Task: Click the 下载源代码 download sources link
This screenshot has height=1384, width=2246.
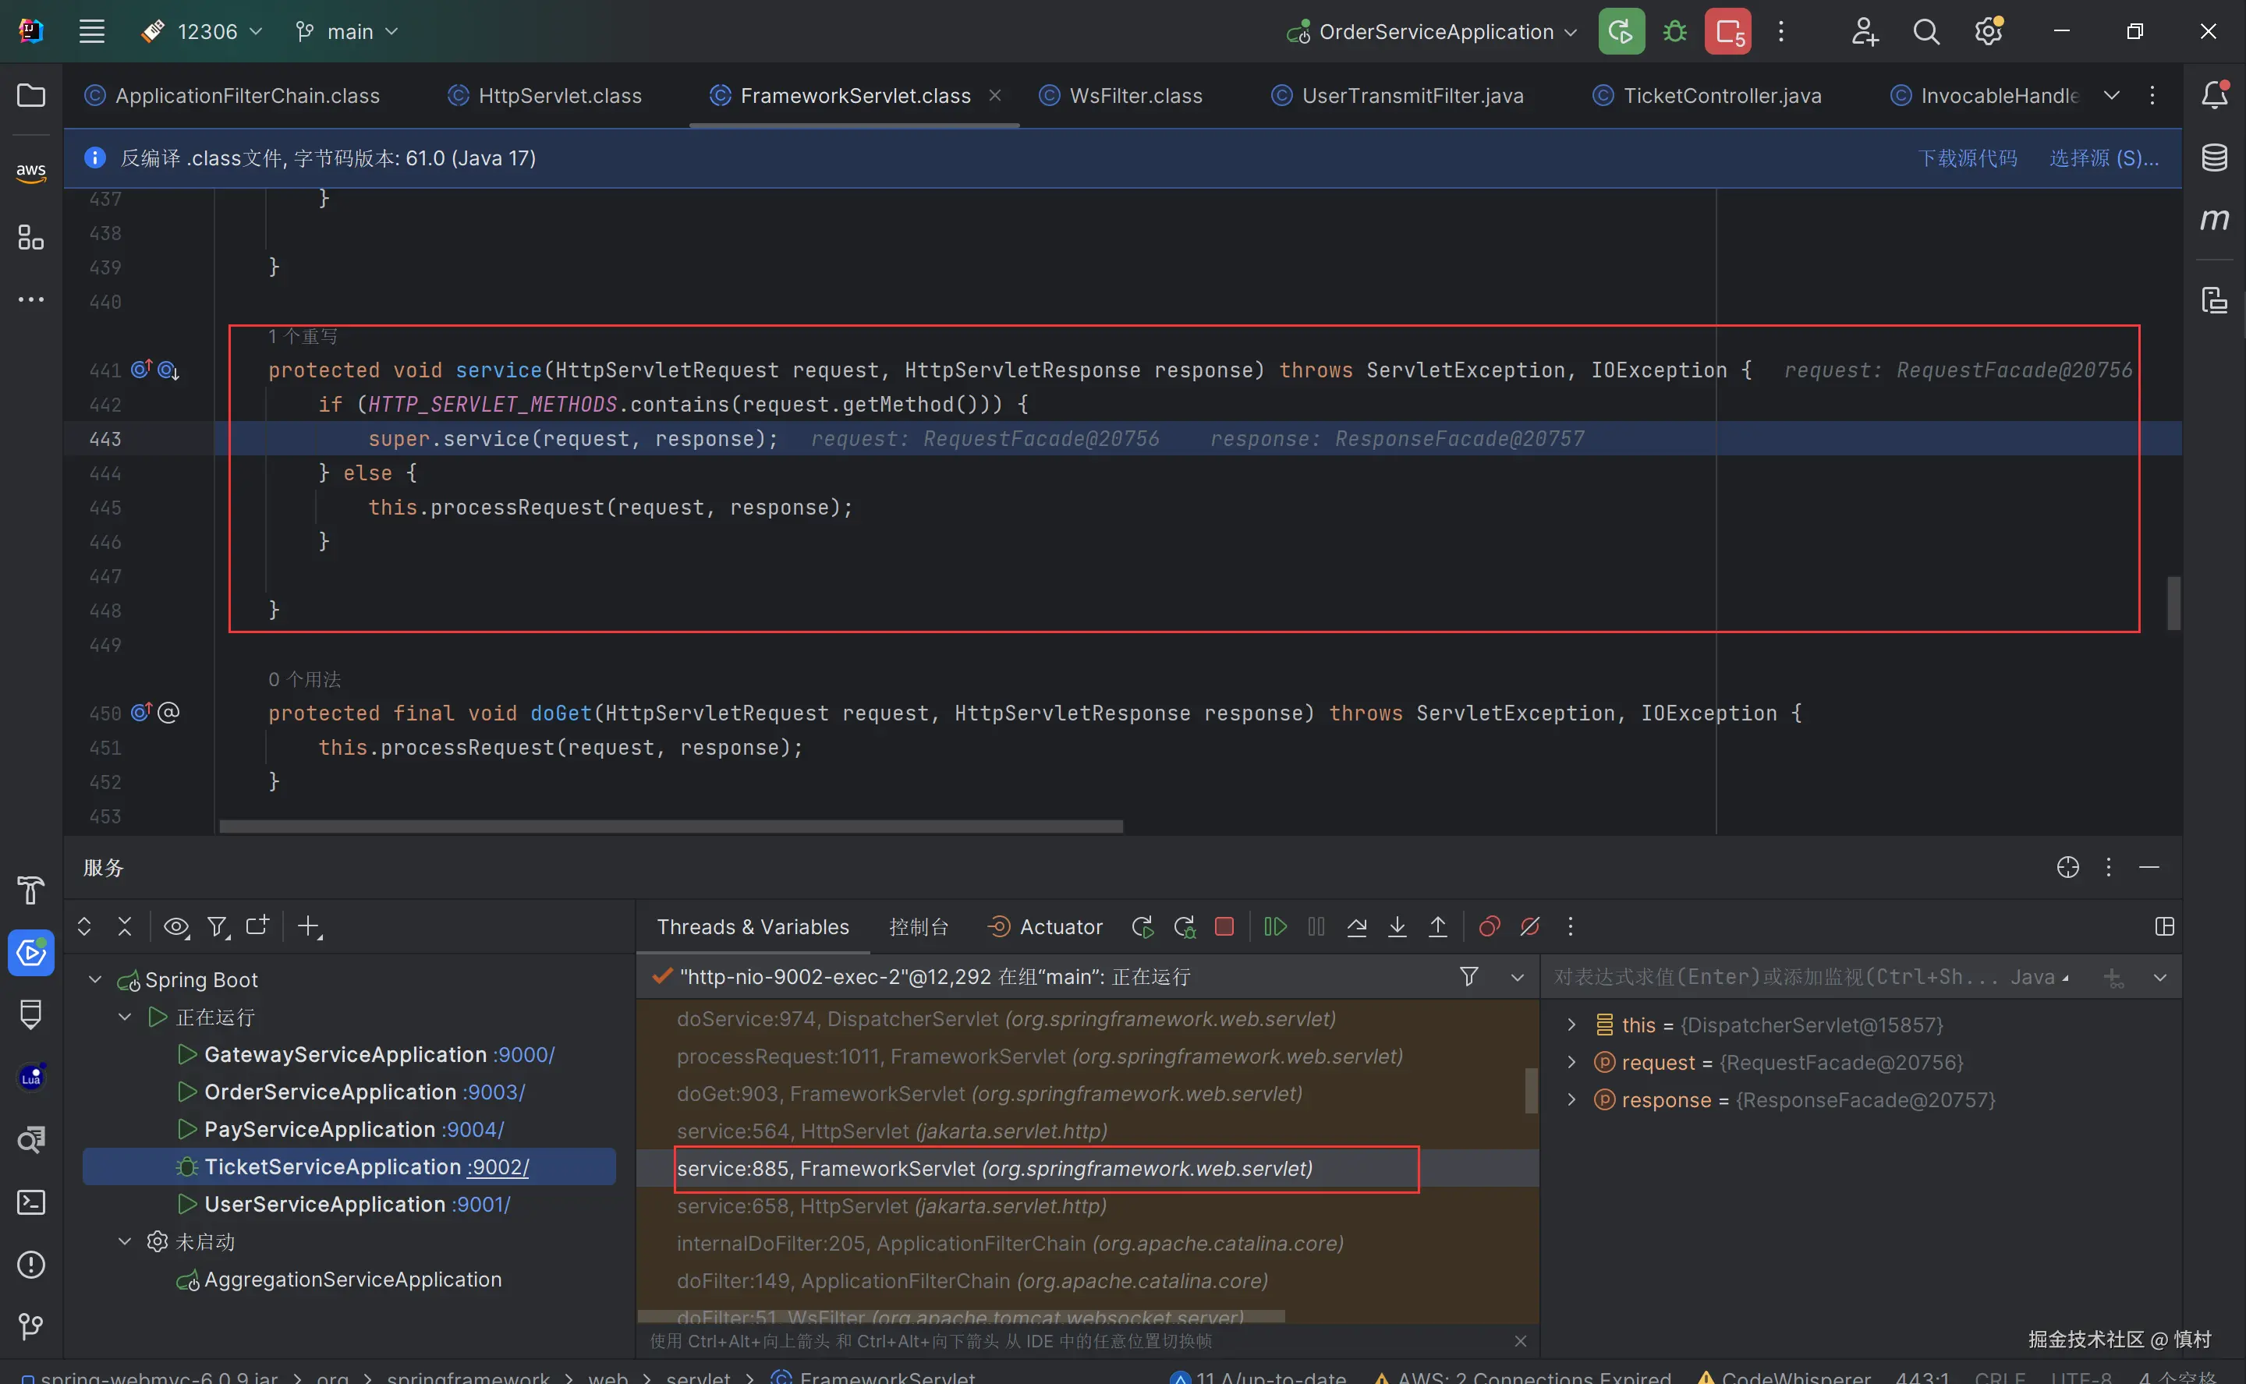Action: point(1967,158)
